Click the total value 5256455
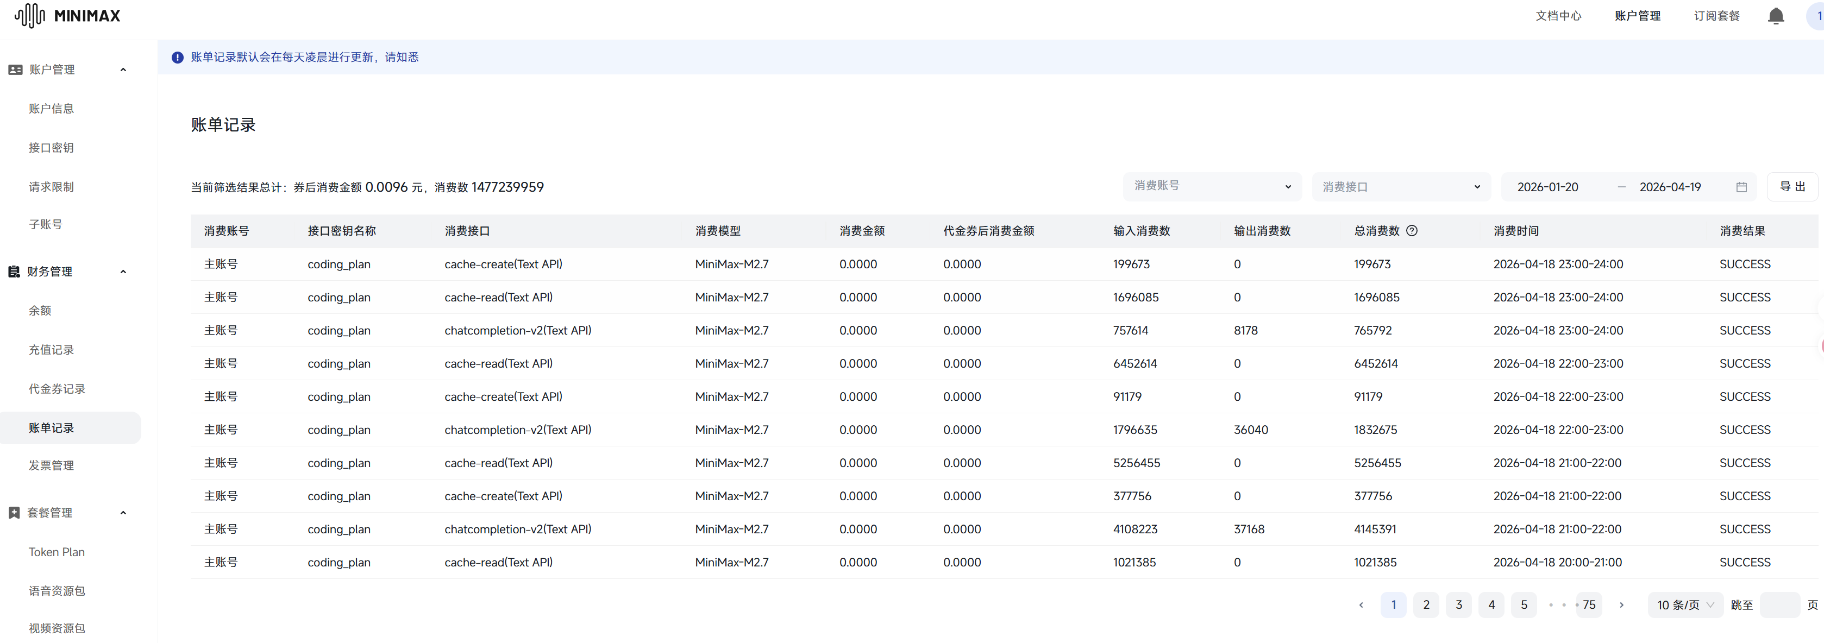This screenshot has width=1824, height=643. coord(1377,463)
